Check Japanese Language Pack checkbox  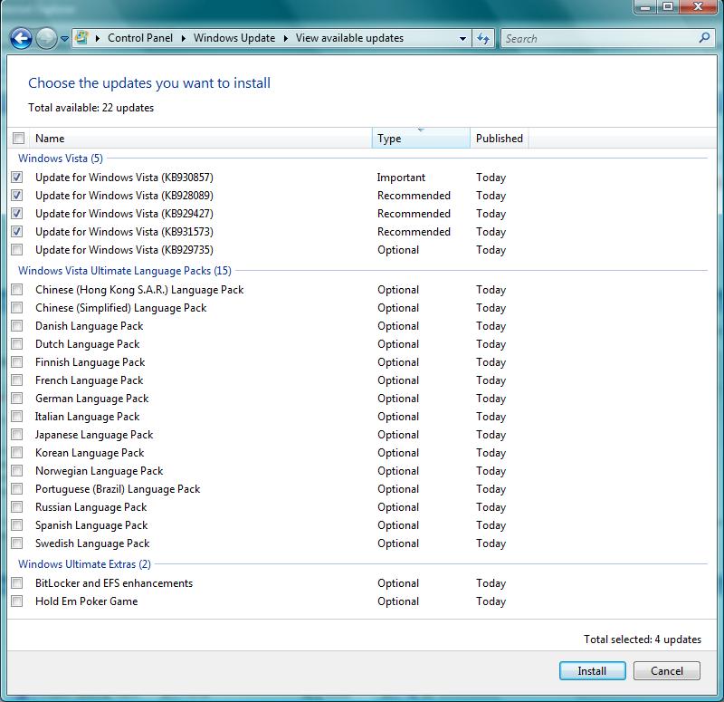pos(17,435)
